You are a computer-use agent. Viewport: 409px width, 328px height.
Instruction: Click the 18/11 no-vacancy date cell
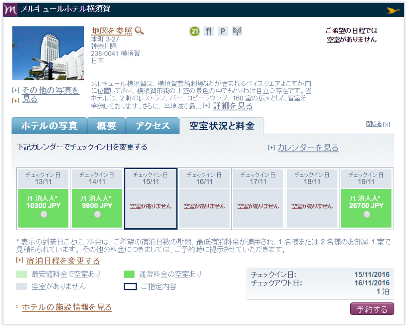click(312, 199)
